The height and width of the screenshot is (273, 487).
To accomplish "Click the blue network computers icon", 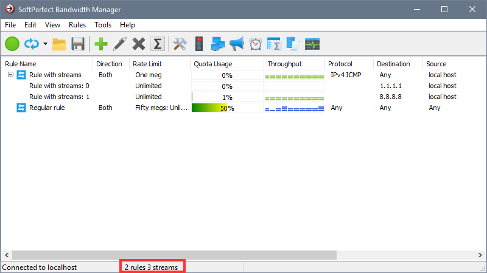I will [x=218, y=44].
